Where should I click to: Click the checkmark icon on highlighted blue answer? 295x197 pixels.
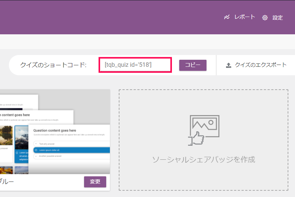point(35,150)
